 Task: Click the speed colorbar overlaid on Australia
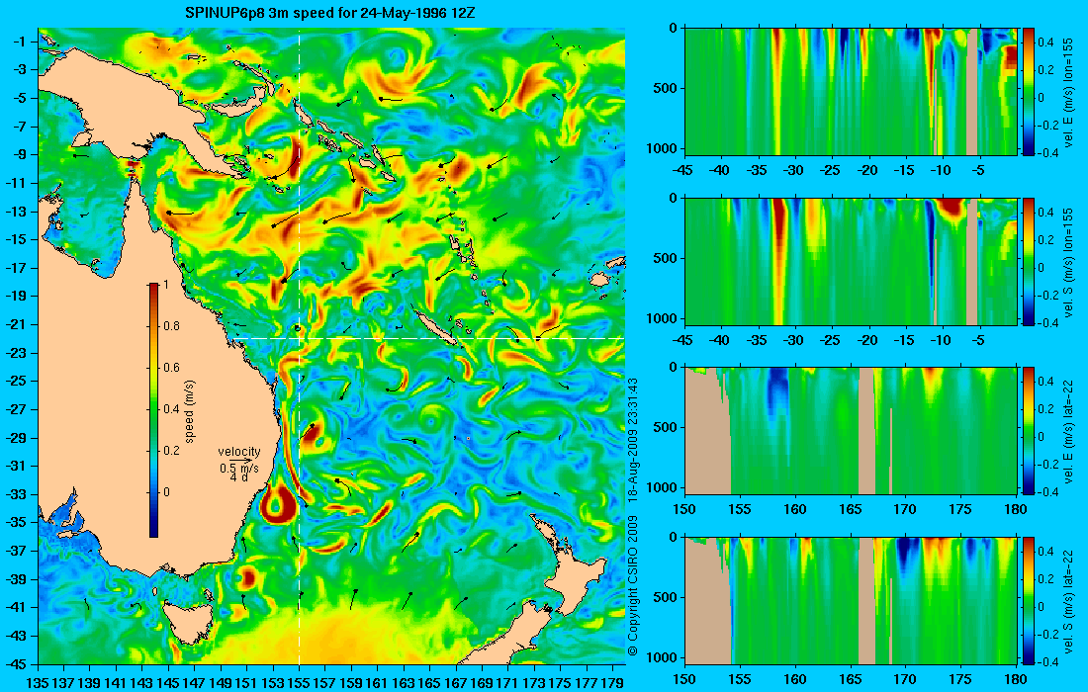point(153,410)
